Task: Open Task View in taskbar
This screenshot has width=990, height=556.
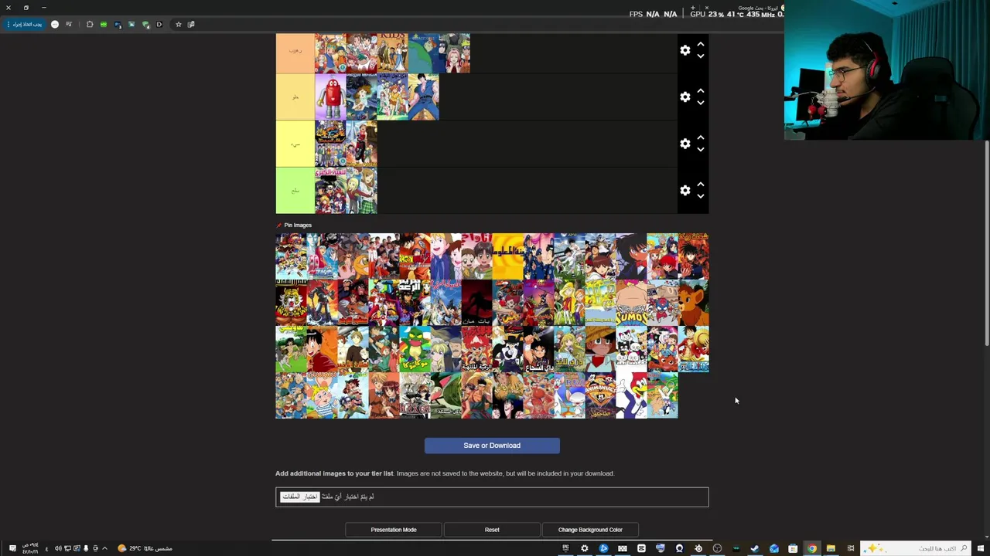Action: coord(851,548)
